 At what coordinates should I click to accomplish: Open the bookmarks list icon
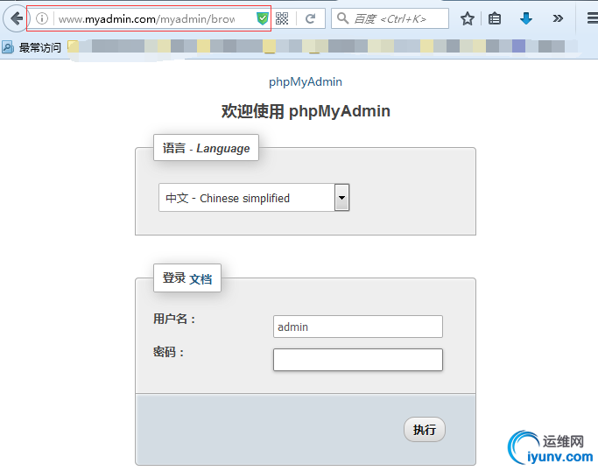(x=495, y=18)
